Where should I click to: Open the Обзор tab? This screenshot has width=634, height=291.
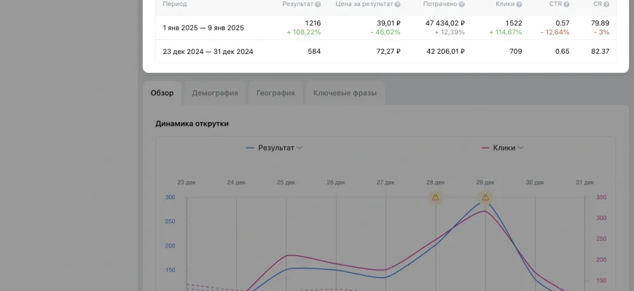pos(162,93)
